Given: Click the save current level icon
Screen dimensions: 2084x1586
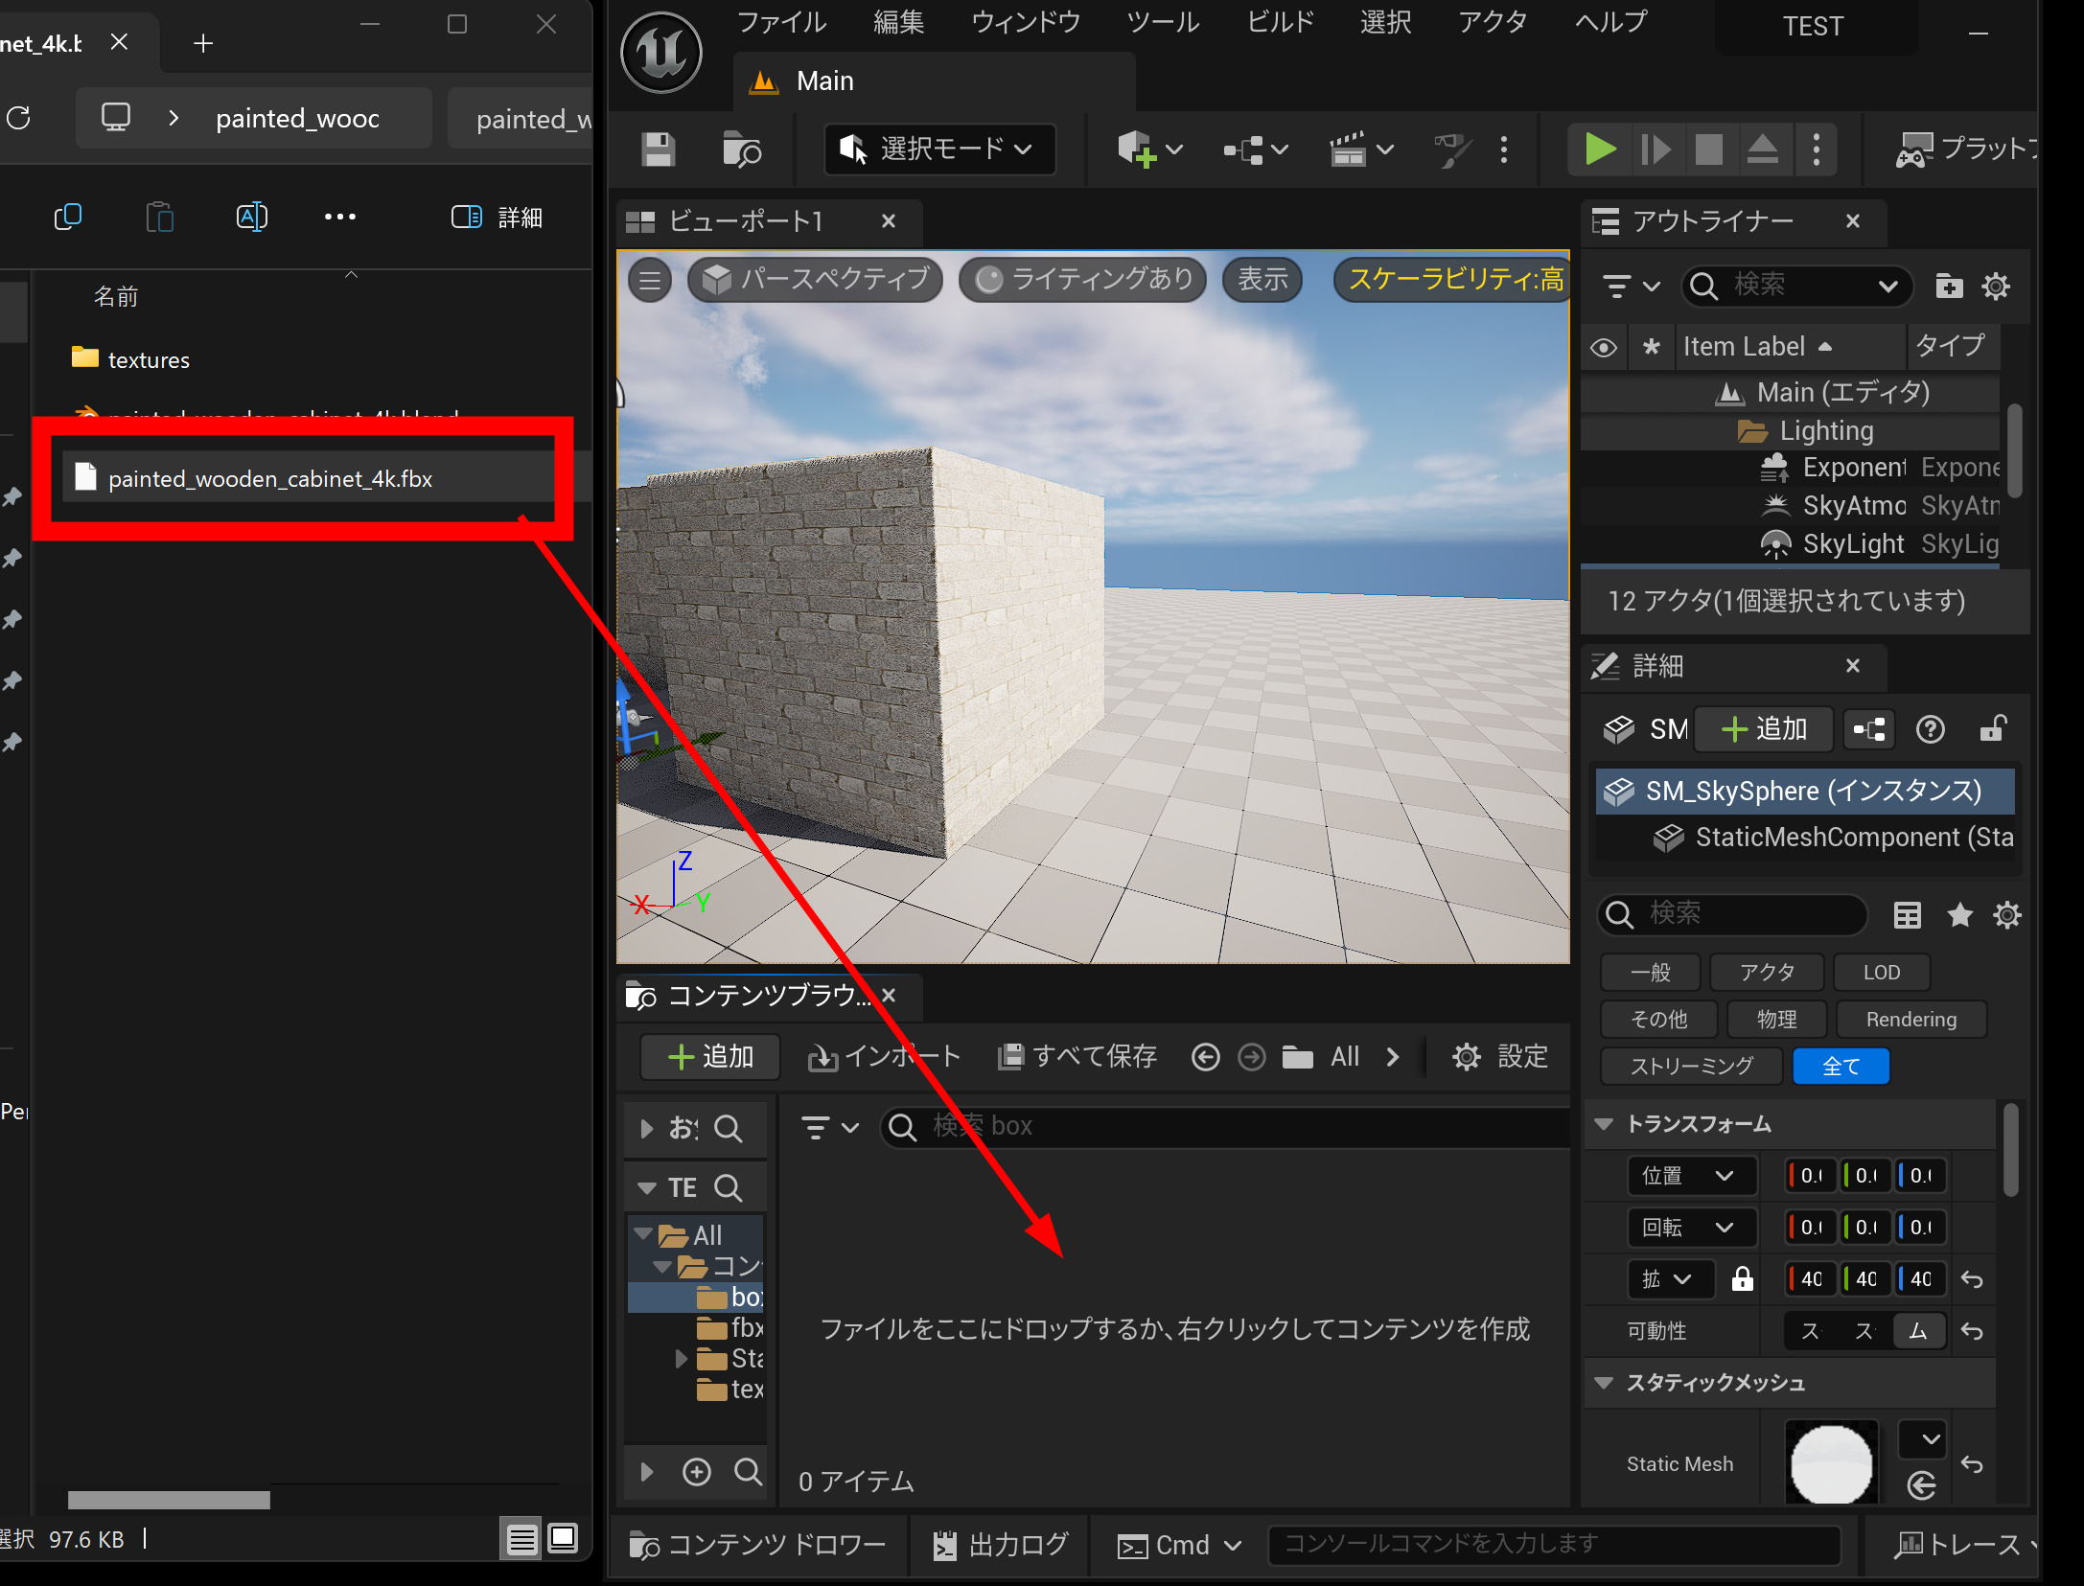Looking at the screenshot, I should click(x=658, y=149).
